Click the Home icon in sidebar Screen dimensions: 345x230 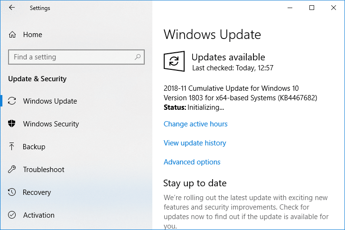[12, 35]
